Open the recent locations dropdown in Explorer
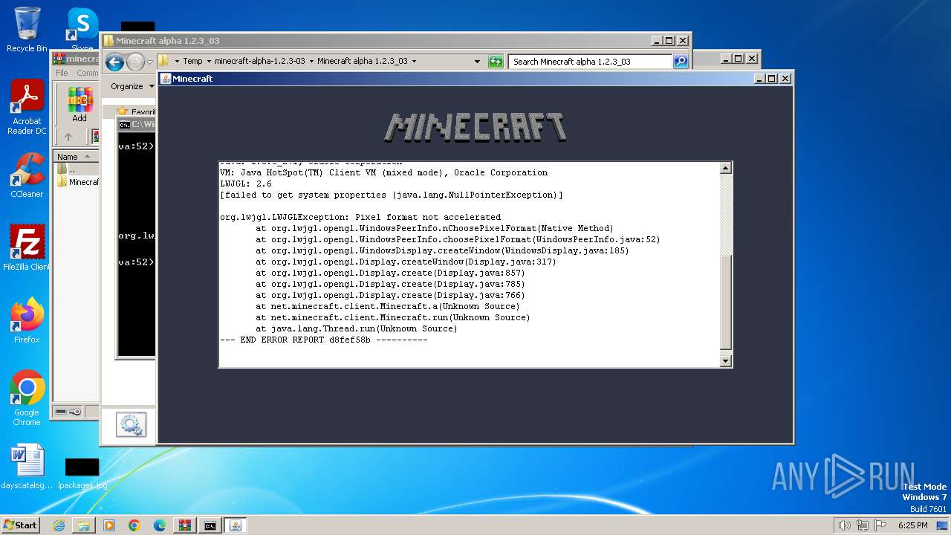The width and height of the screenshot is (951, 535). [149, 62]
